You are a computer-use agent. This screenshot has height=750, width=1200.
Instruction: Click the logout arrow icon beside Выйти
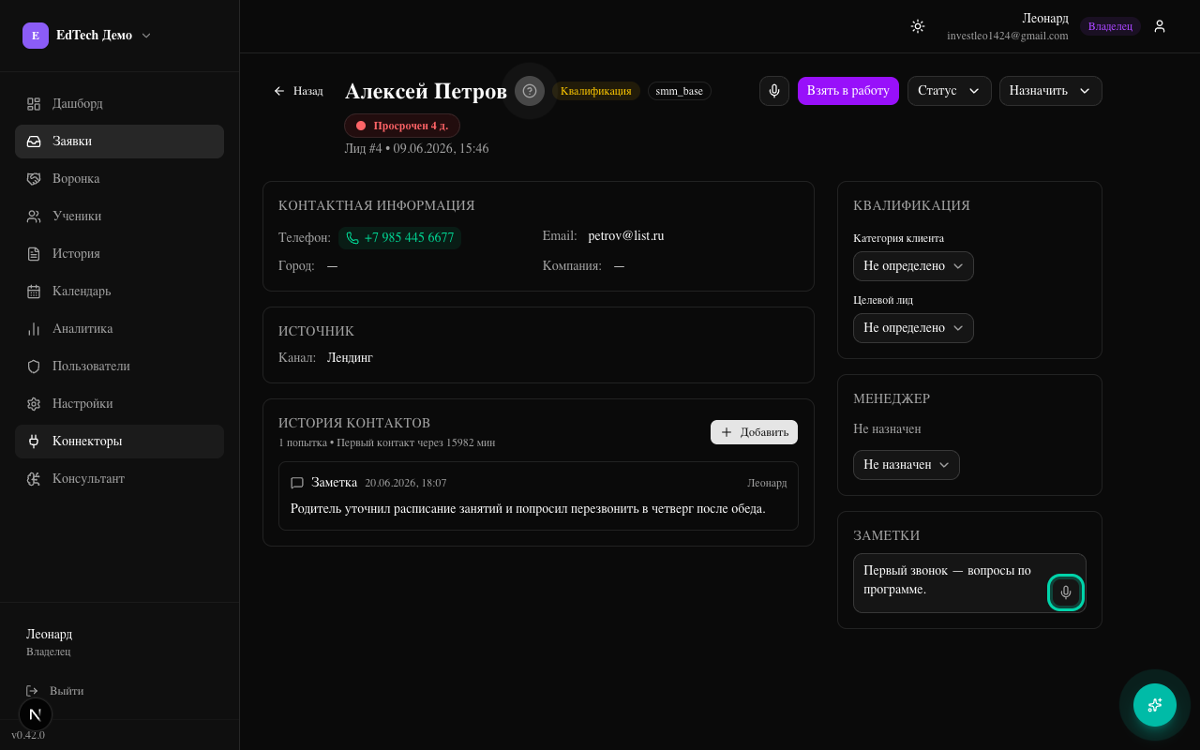click(33, 691)
